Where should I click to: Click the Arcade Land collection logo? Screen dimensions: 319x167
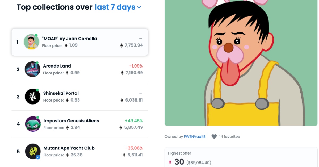(x=32, y=69)
